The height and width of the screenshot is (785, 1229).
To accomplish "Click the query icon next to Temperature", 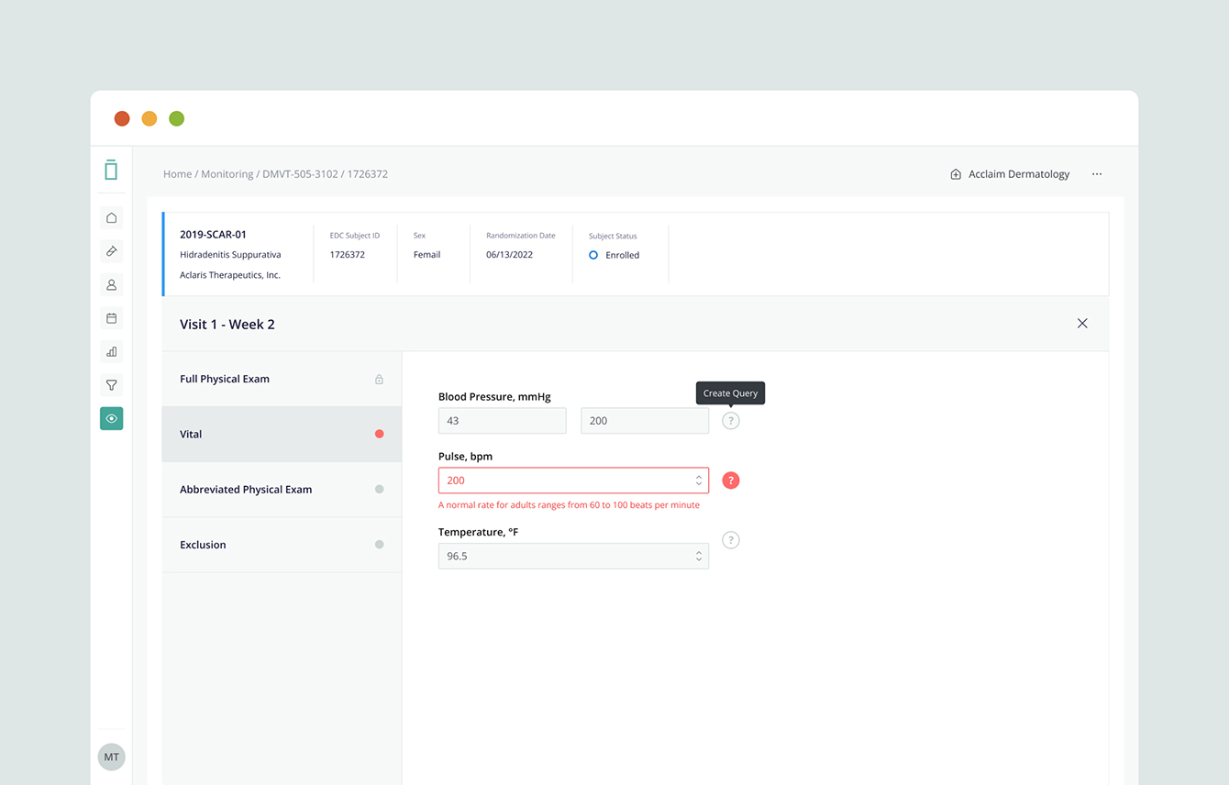I will tap(730, 540).
